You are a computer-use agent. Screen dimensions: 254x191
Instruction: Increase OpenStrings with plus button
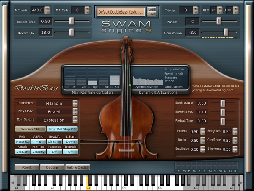235,138
